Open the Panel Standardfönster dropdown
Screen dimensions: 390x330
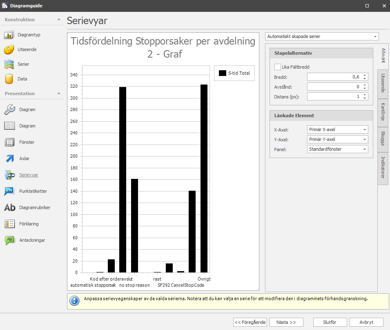[x=337, y=149]
